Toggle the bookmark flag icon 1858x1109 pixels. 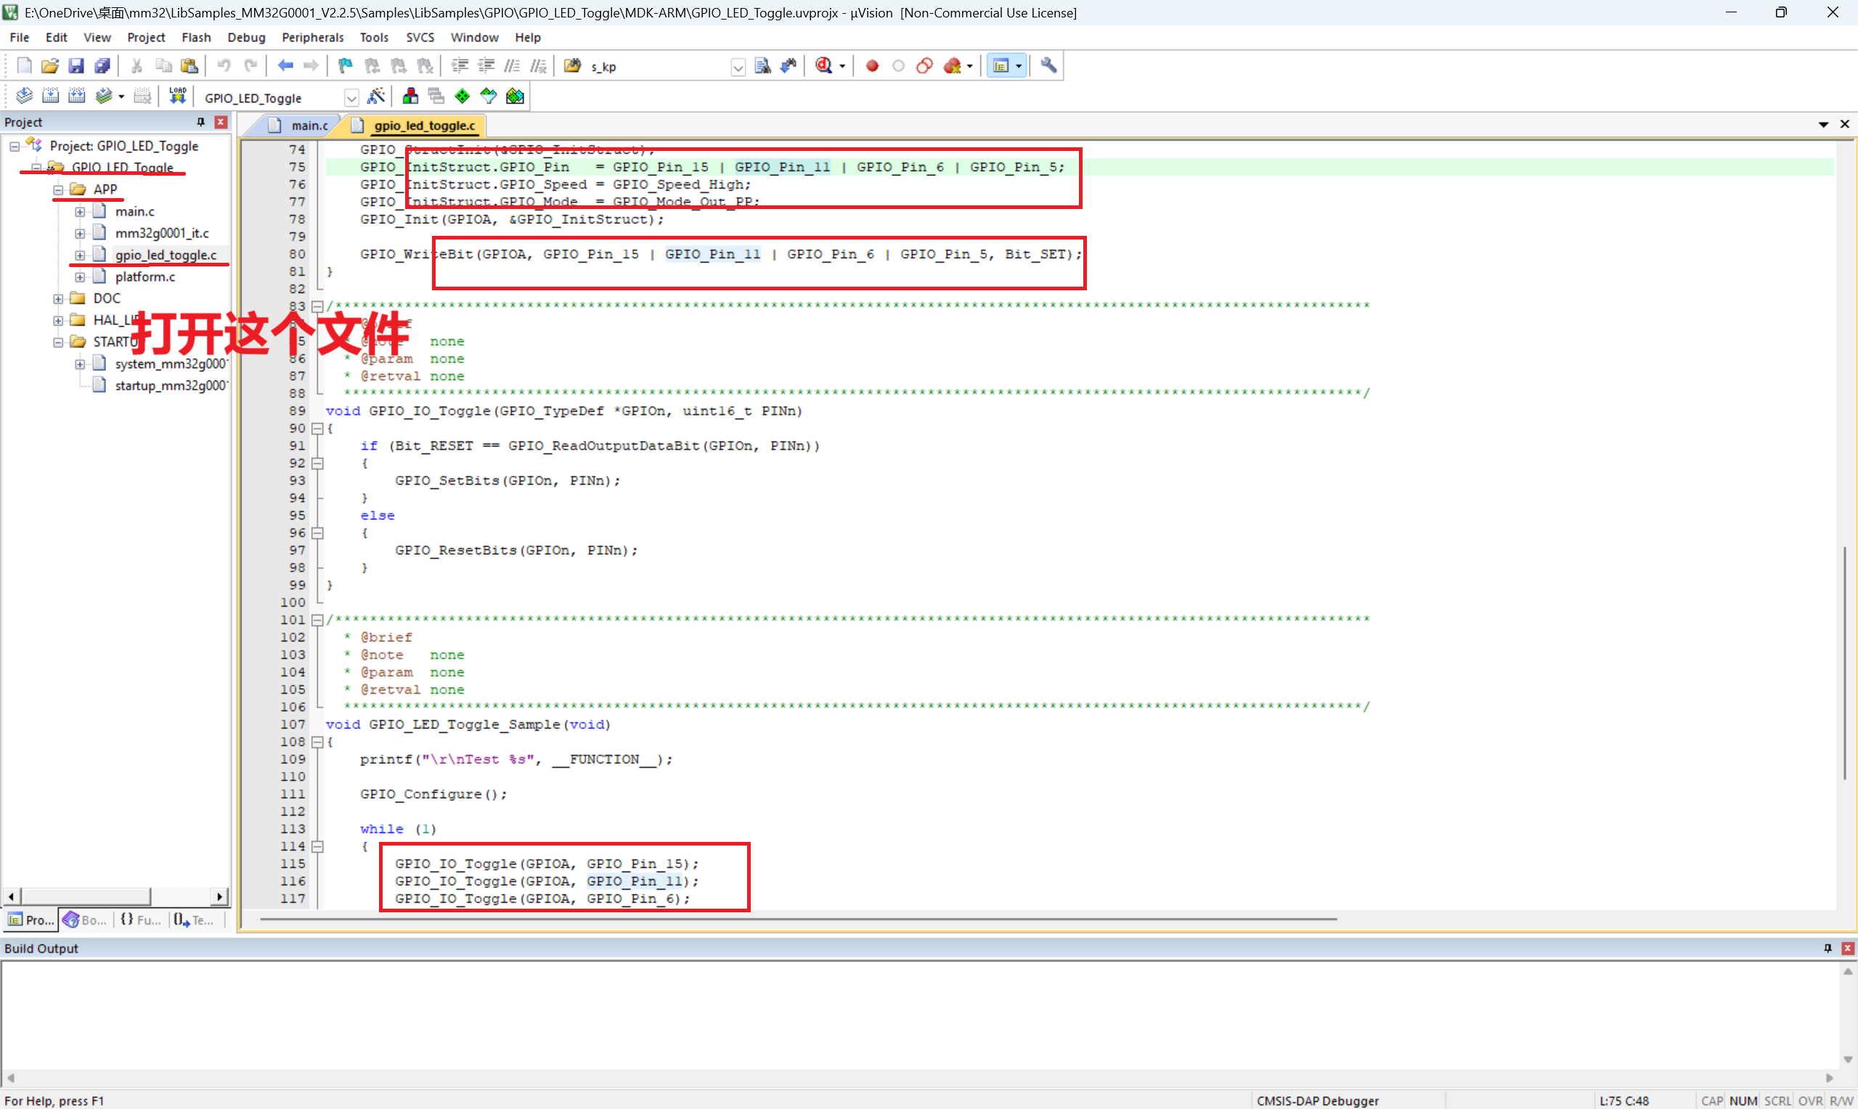(x=345, y=66)
